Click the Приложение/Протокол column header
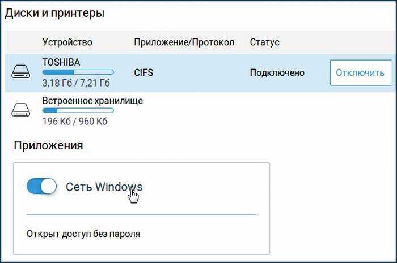The height and width of the screenshot is (263, 397). (184, 42)
